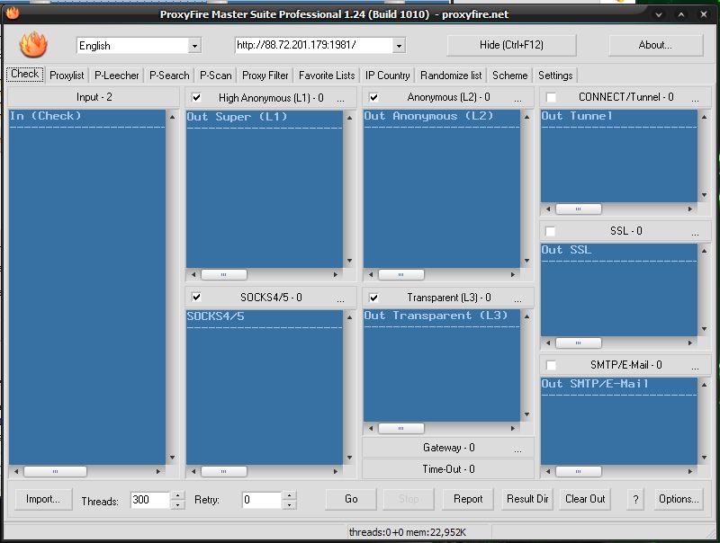Expand the proxy URL combo box arrow

[399, 46]
